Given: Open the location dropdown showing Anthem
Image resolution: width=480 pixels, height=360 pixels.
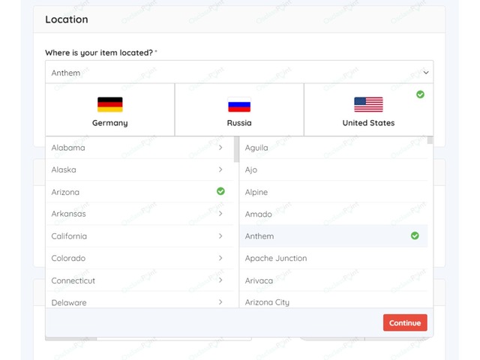Looking at the screenshot, I should [239, 72].
